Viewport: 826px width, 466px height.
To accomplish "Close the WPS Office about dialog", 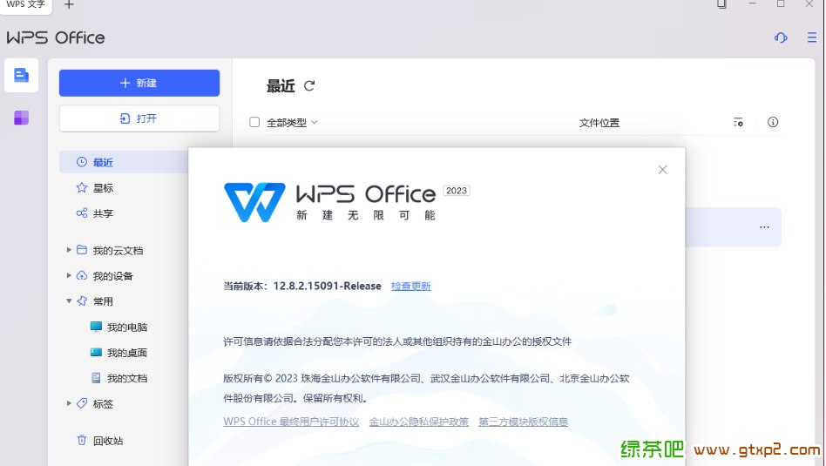I will (663, 170).
